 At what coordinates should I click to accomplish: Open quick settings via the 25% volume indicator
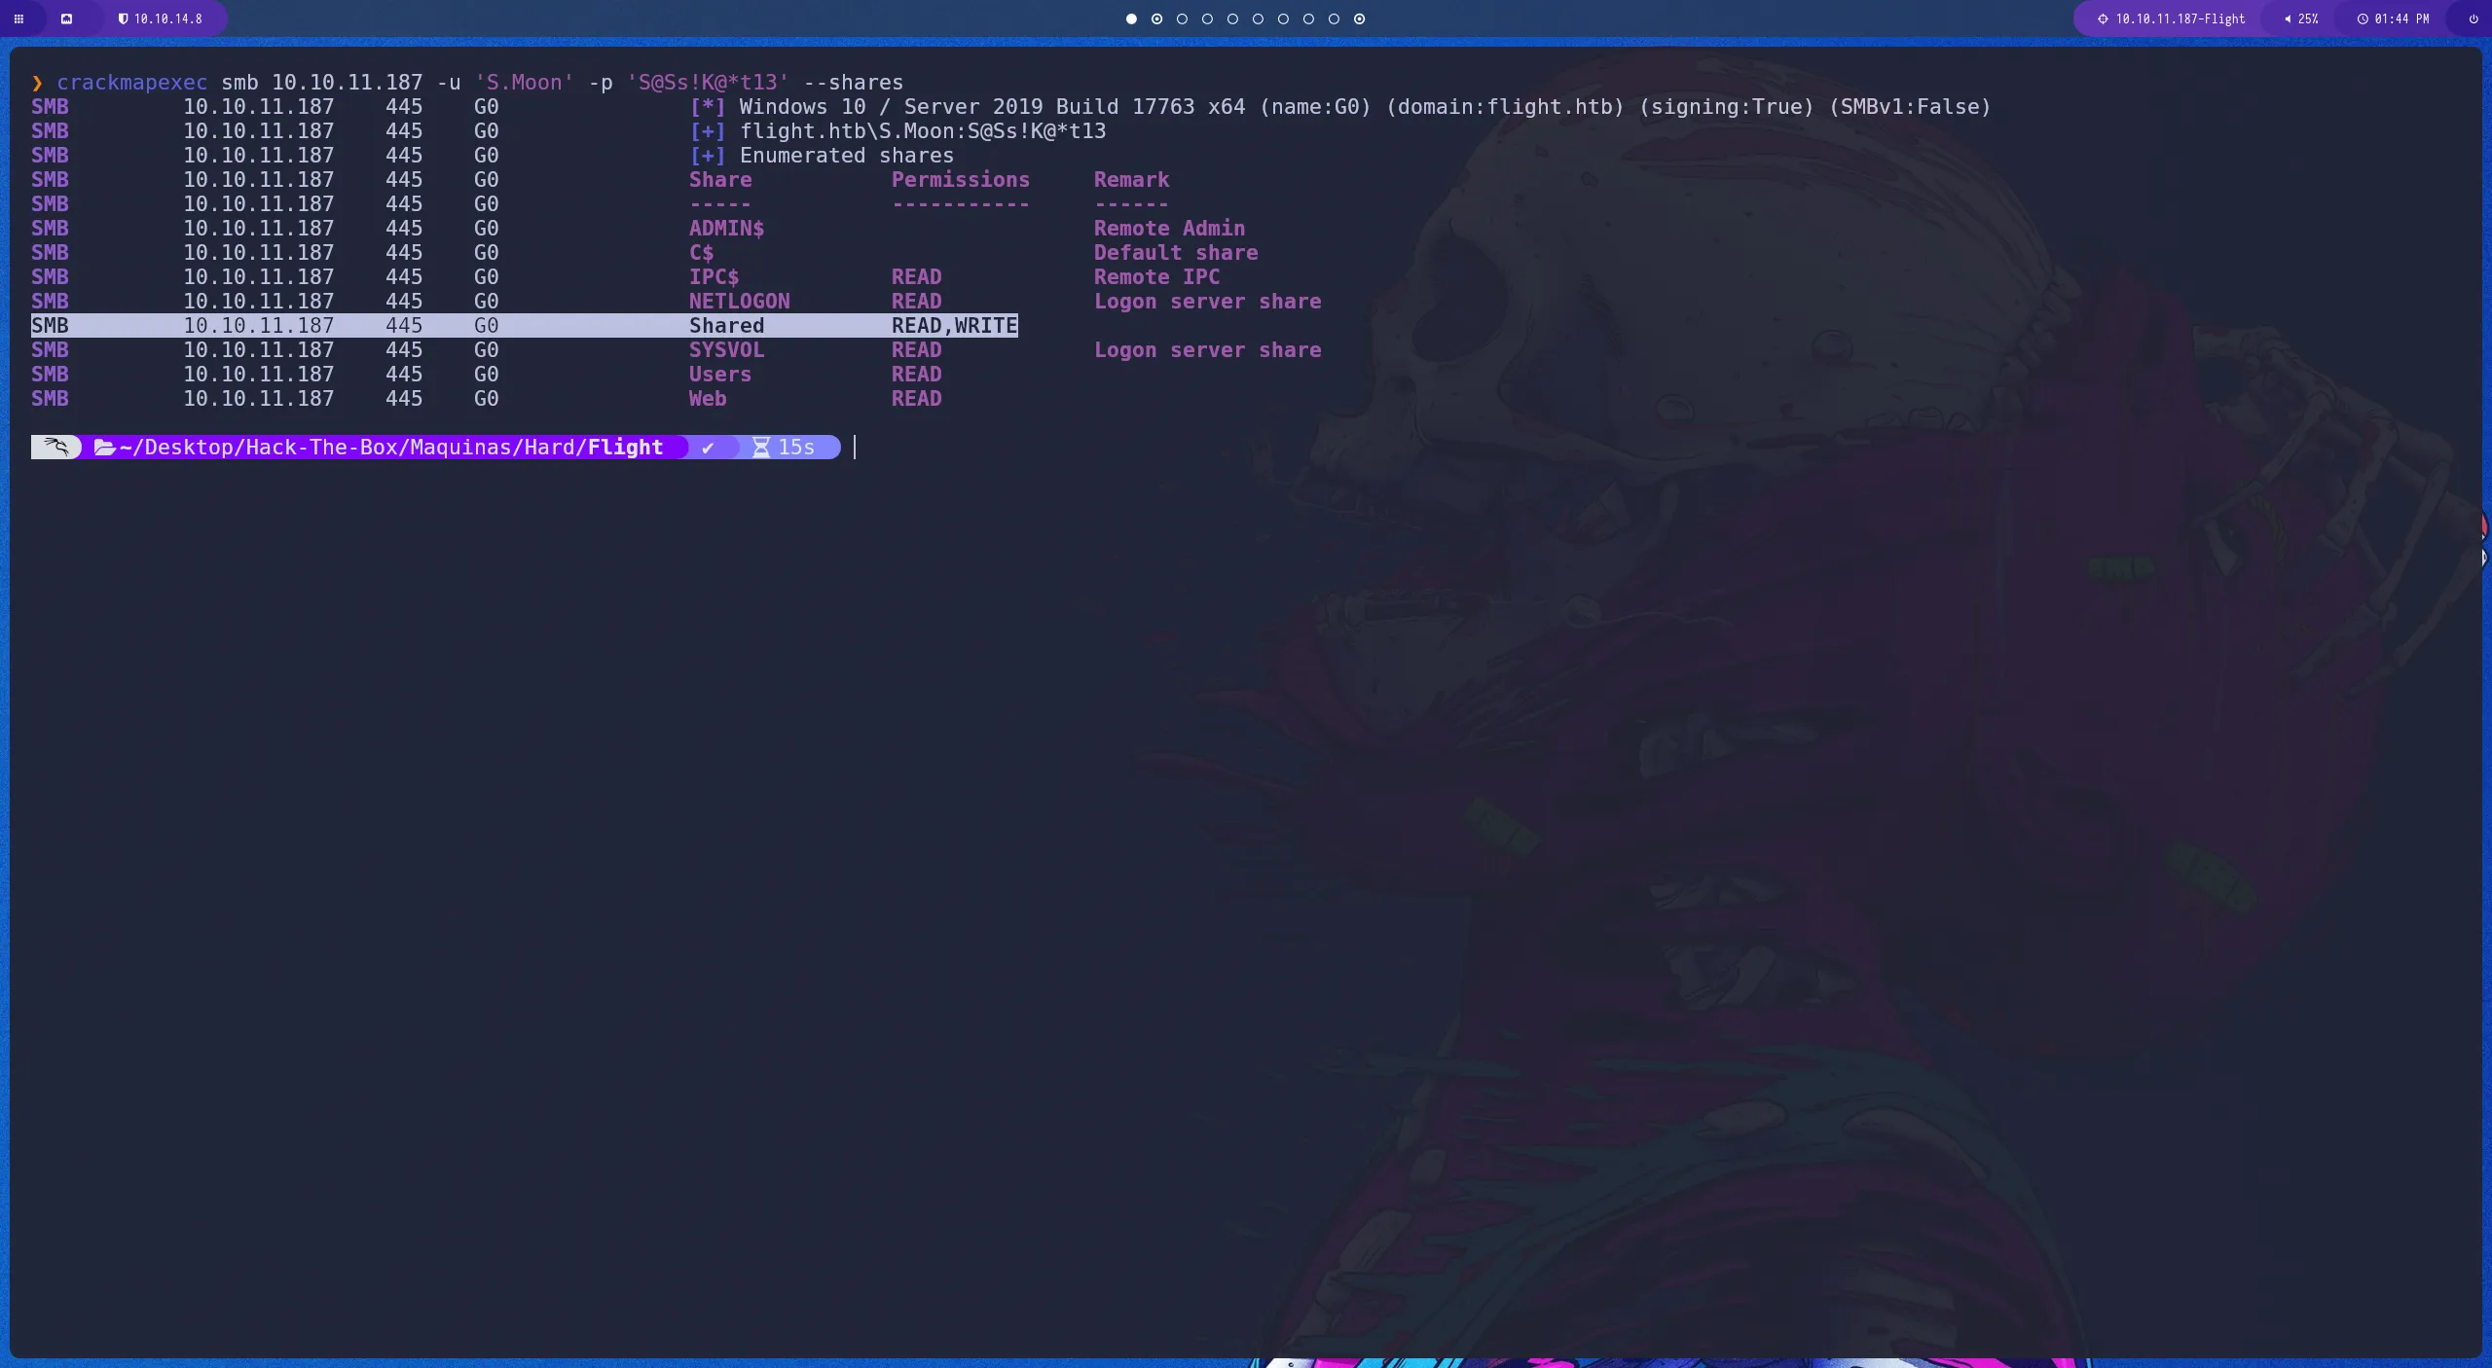(x=2304, y=18)
